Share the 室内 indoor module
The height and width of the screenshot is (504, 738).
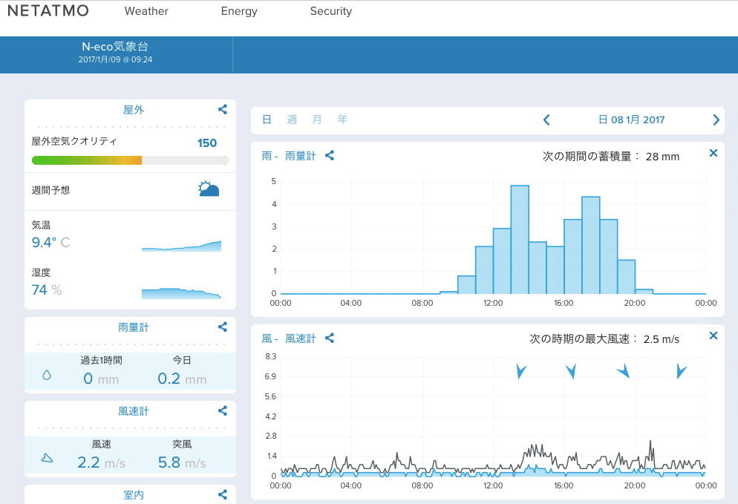point(223,494)
